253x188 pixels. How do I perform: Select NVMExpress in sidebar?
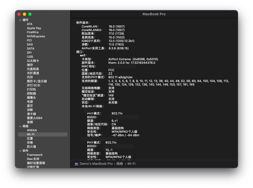(x=36, y=36)
